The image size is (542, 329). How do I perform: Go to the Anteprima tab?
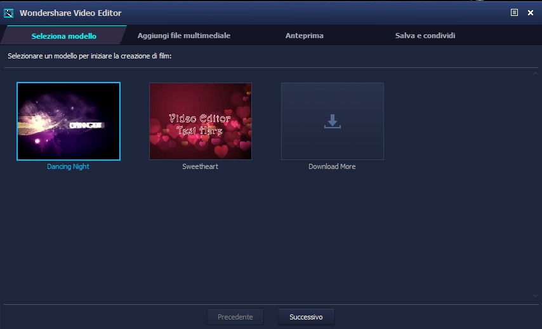pos(304,36)
